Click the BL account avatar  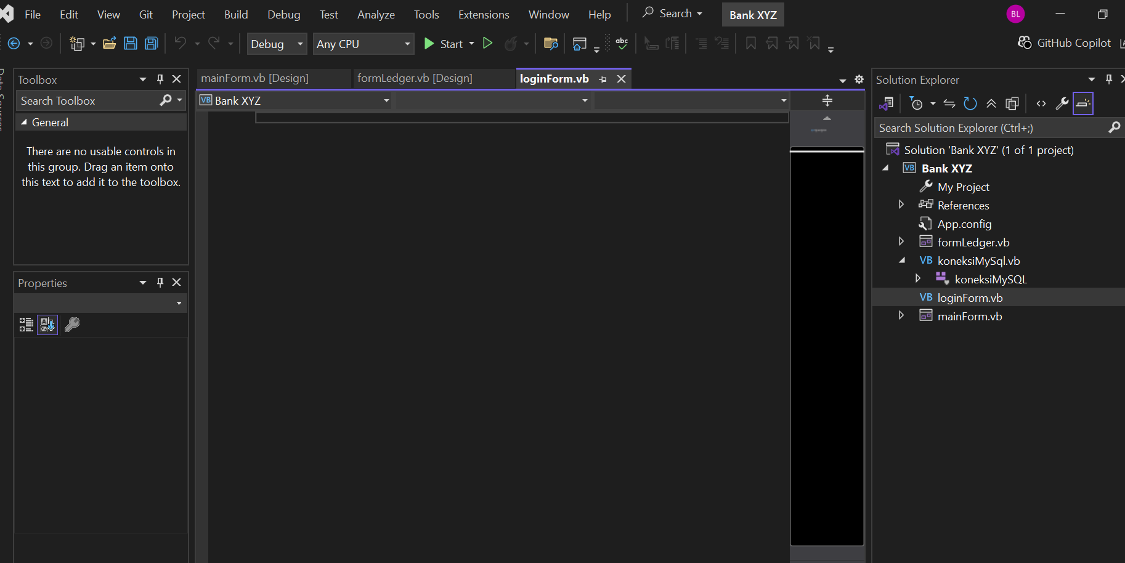1015,14
